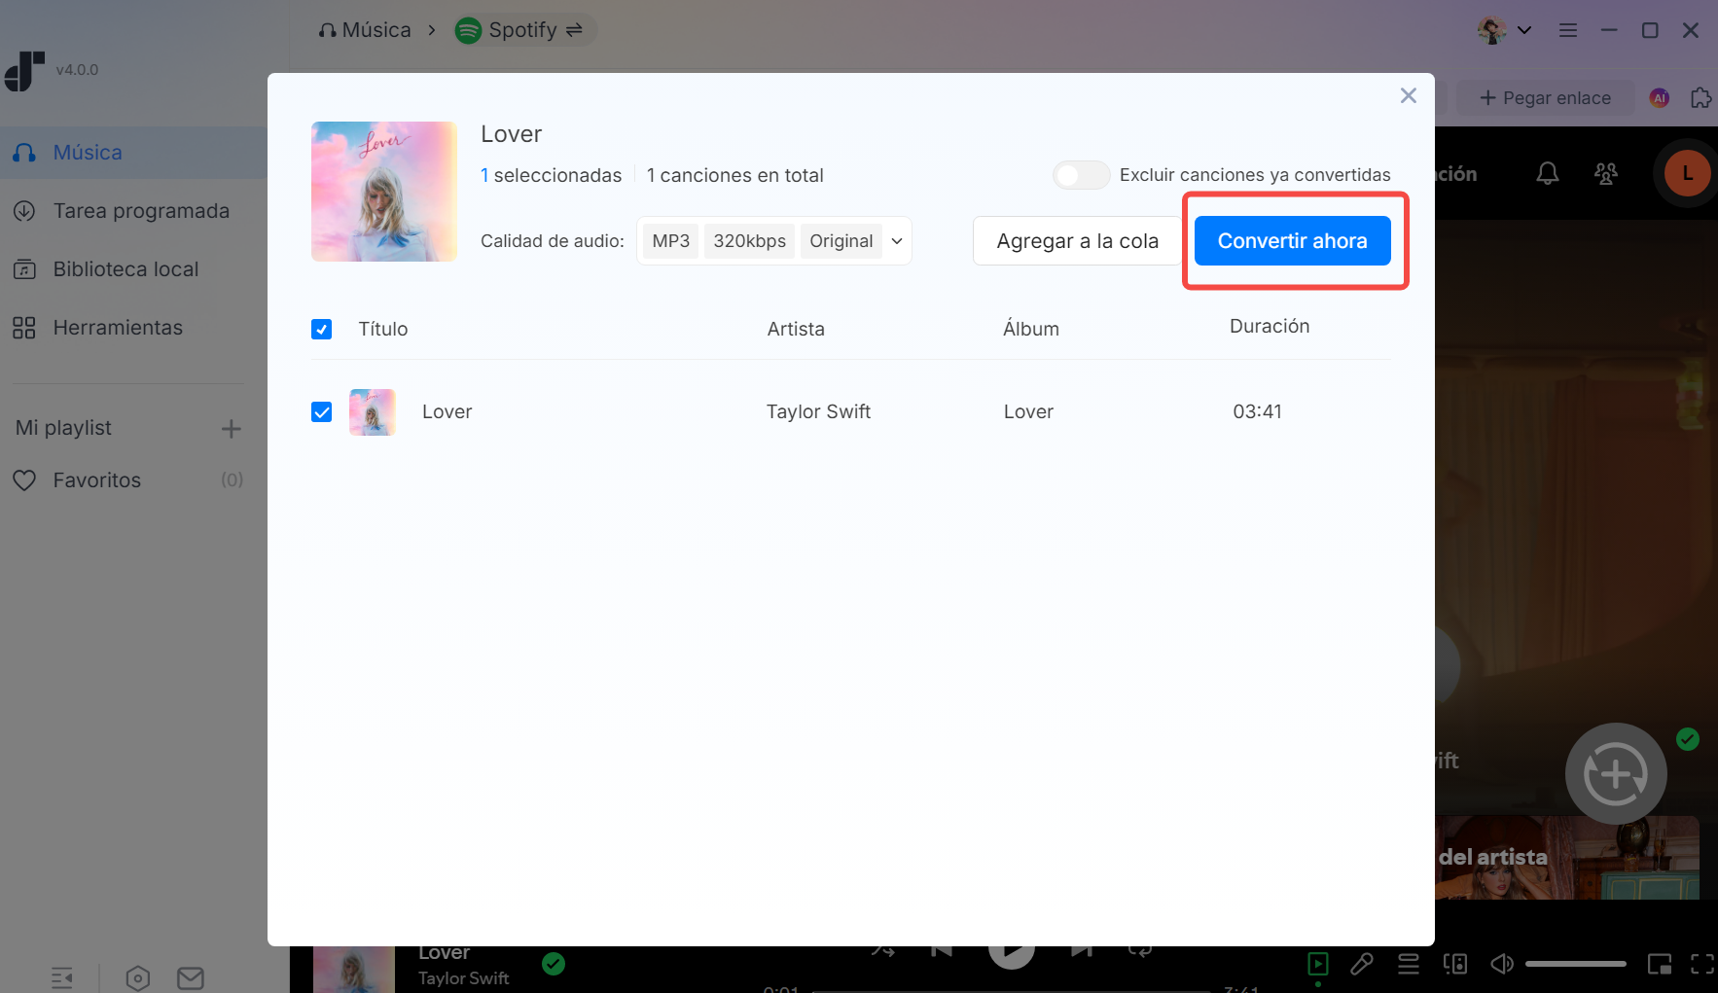This screenshot has width=1718, height=993.
Task: Add a new playlist with plus icon
Action: click(x=231, y=429)
